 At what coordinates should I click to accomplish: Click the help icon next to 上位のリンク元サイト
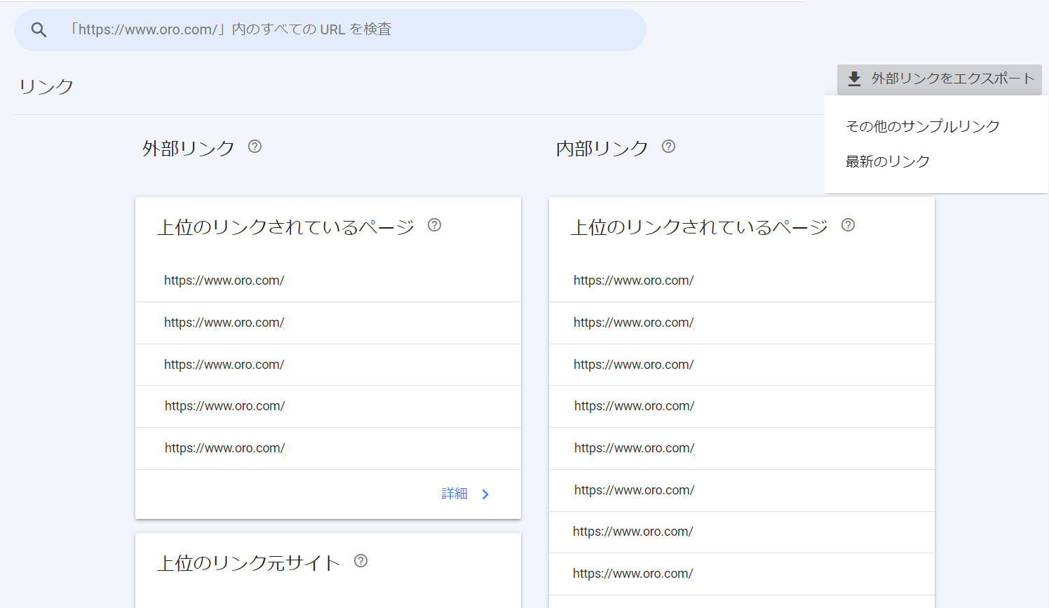(361, 561)
